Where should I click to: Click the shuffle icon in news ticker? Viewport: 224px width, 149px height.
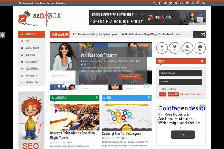coord(203,34)
